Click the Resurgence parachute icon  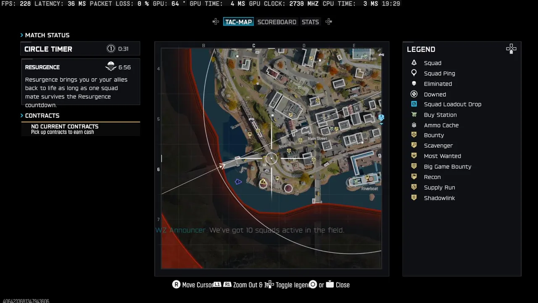coord(111,67)
